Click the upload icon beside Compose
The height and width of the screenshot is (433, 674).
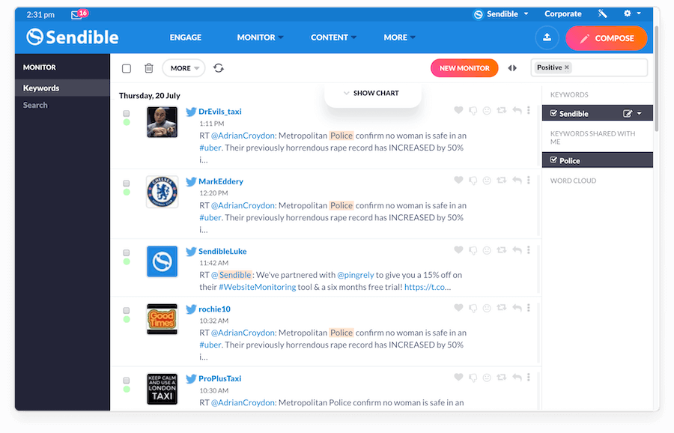547,38
